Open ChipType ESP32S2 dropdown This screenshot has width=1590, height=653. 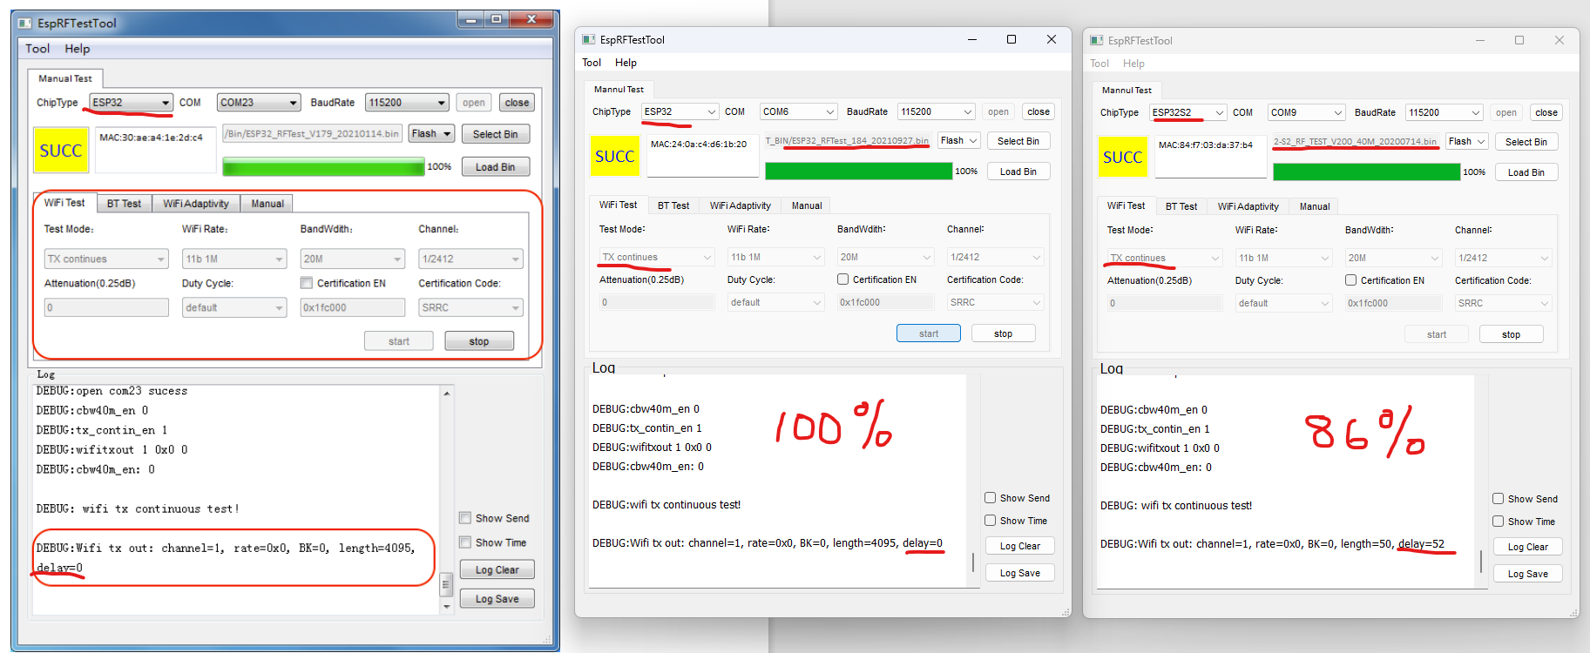1188,112
